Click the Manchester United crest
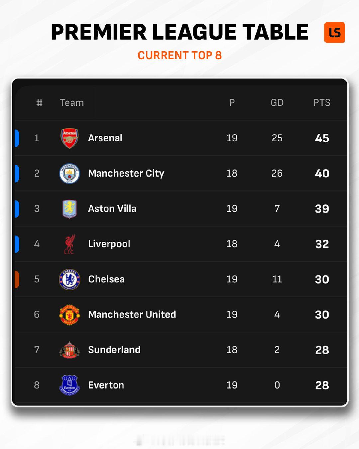 coord(69,314)
